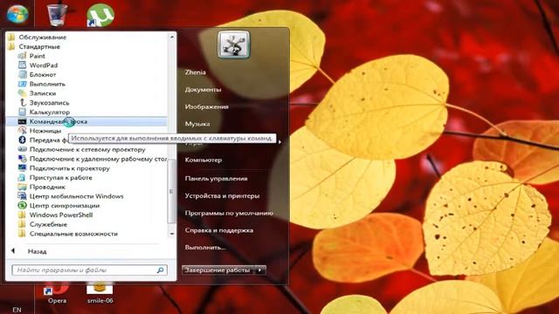Click the Завершение работы button
This screenshot has height=314, width=559.
click(217, 270)
